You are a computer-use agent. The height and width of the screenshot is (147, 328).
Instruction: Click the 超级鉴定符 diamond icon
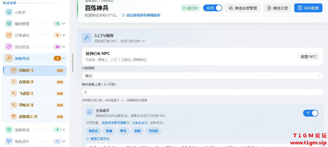click(x=14, y=117)
